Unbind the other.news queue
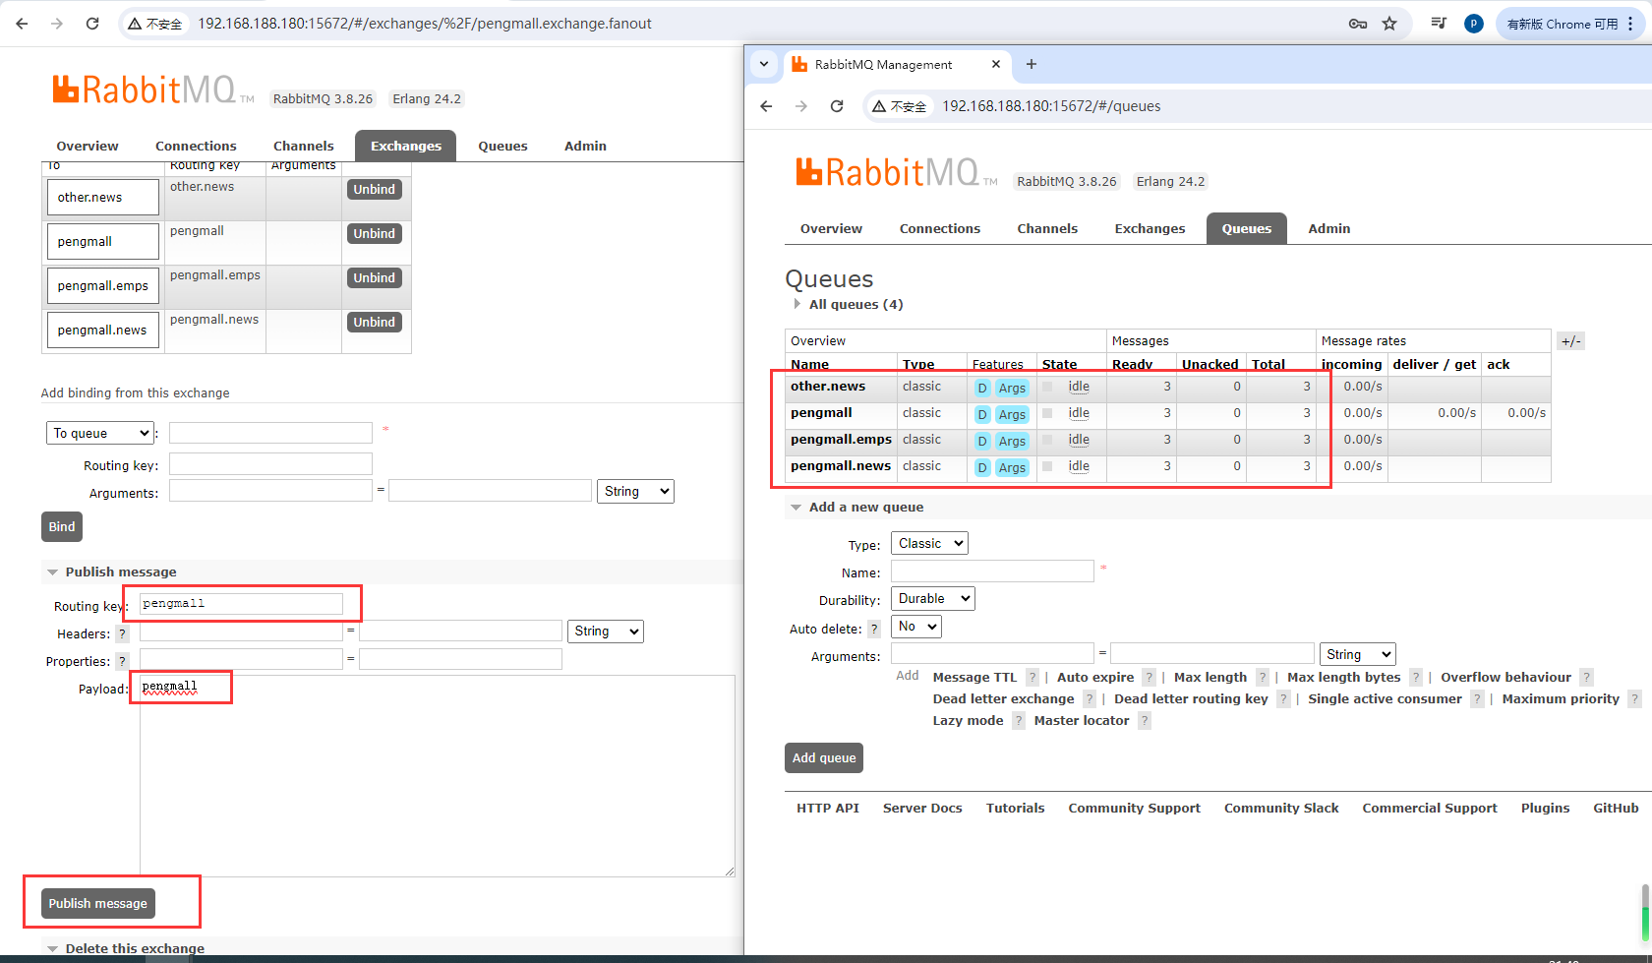The height and width of the screenshot is (963, 1652). click(x=374, y=189)
